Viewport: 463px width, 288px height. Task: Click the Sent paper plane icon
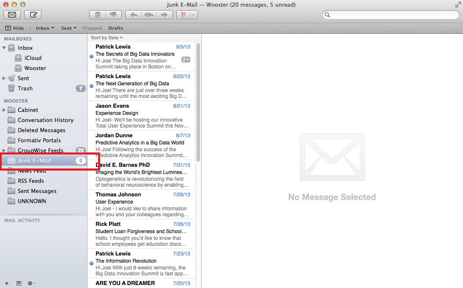coord(11,78)
